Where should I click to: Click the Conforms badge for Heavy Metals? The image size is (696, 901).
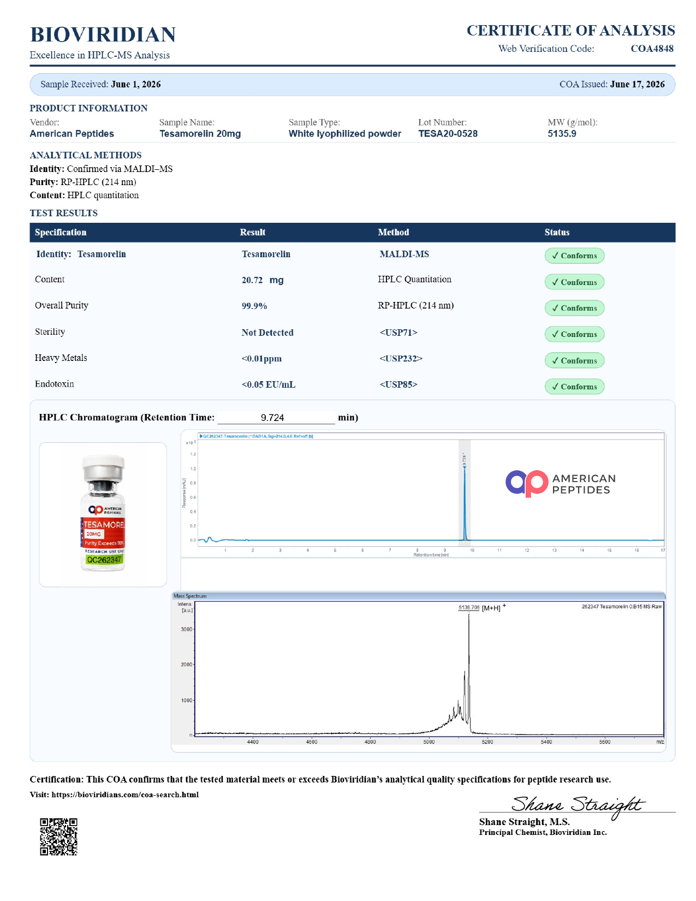[574, 360]
